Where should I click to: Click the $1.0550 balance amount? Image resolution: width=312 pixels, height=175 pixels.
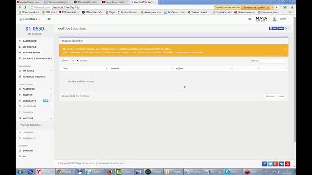[35, 29]
